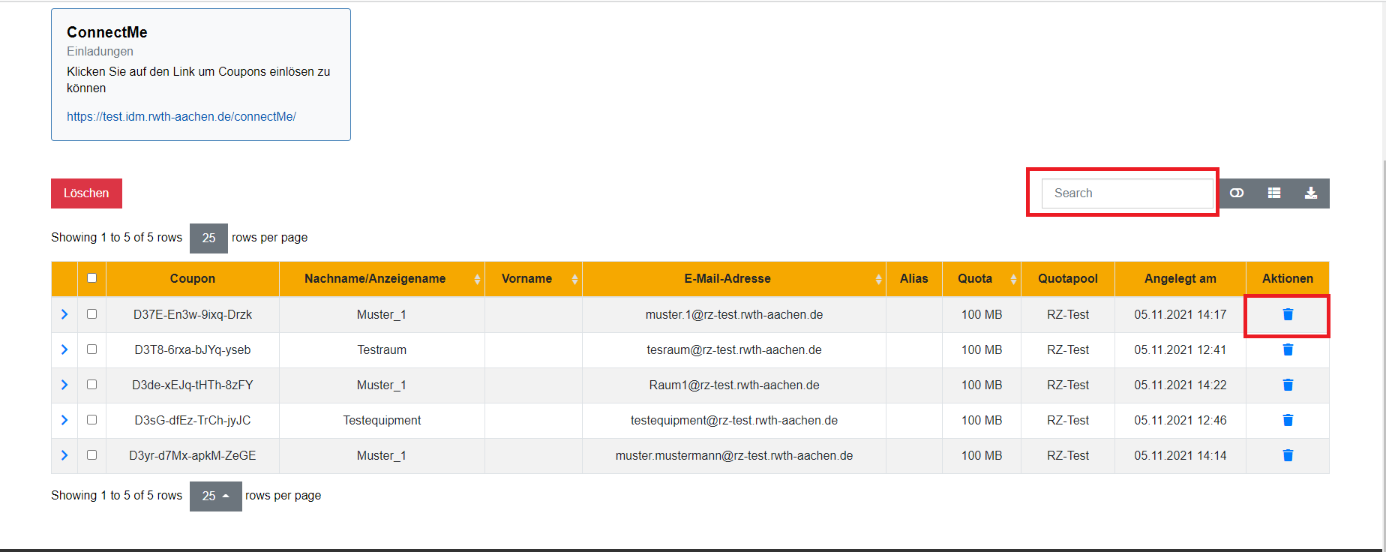Open the columns list icon

pyautogui.click(x=1273, y=193)
